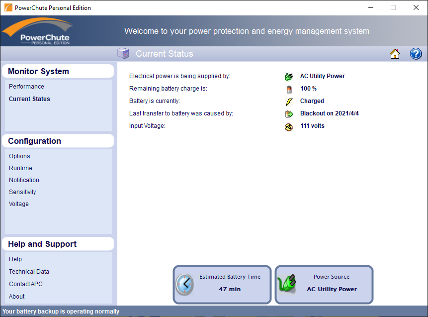Click the PowerChute title bar app icon

[8, 7]
